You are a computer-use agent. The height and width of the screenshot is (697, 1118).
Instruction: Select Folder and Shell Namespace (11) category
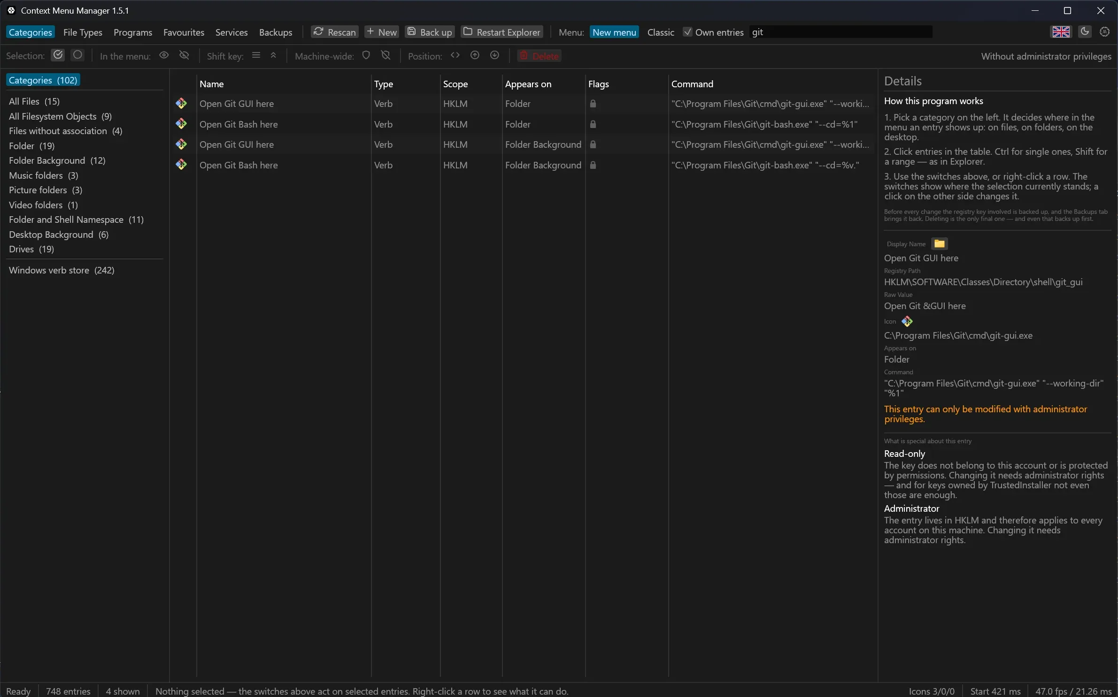point(77,220)
